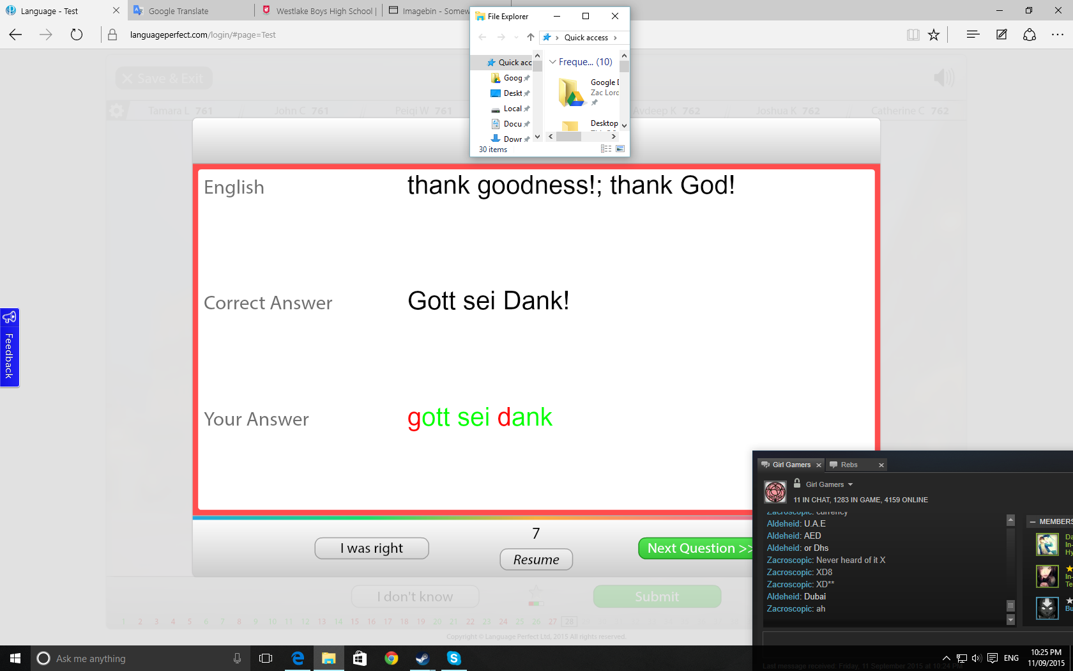Click Make a Web Note icon
Image resolution: width=1073 pixels, height=671 pixels.
click(x=1001, y=35)
